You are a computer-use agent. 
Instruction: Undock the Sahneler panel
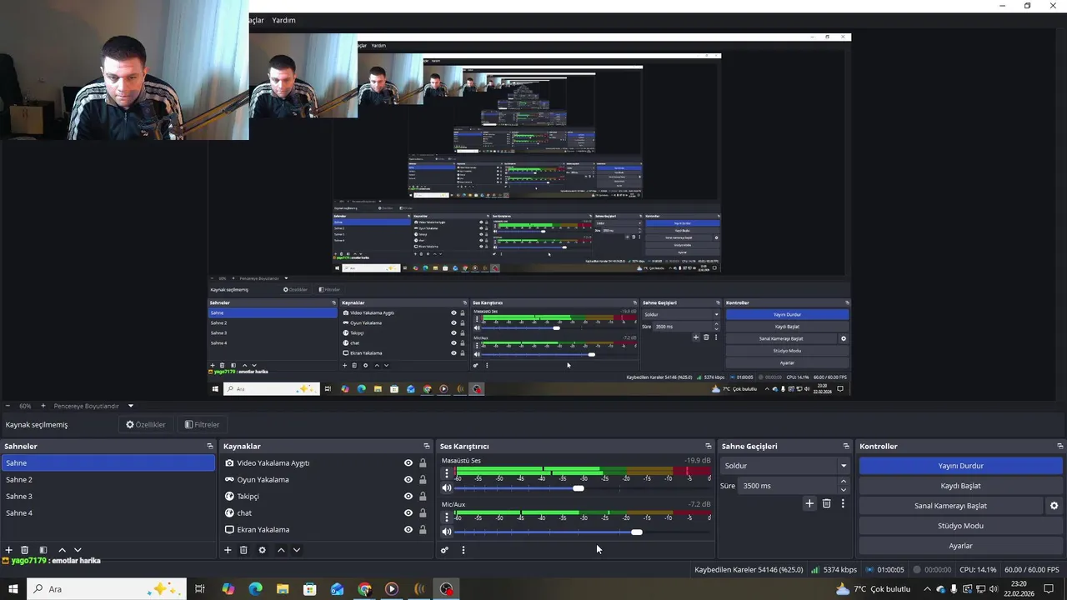point(210,447)
